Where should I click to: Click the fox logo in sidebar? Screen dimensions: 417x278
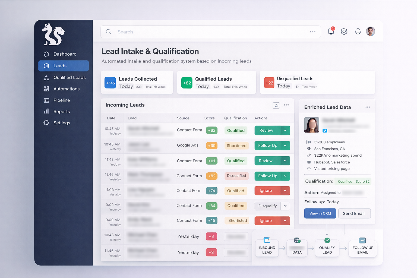pyautogui.click(x=53, y=34)
